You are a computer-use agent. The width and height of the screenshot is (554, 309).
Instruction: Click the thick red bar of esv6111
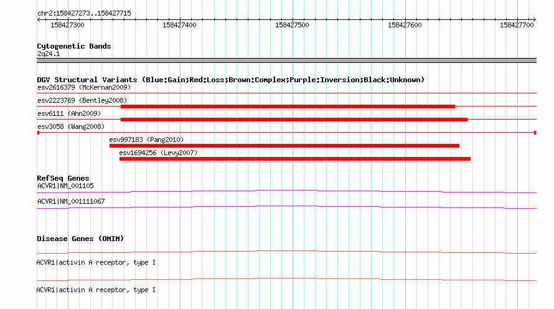[294, 120]
